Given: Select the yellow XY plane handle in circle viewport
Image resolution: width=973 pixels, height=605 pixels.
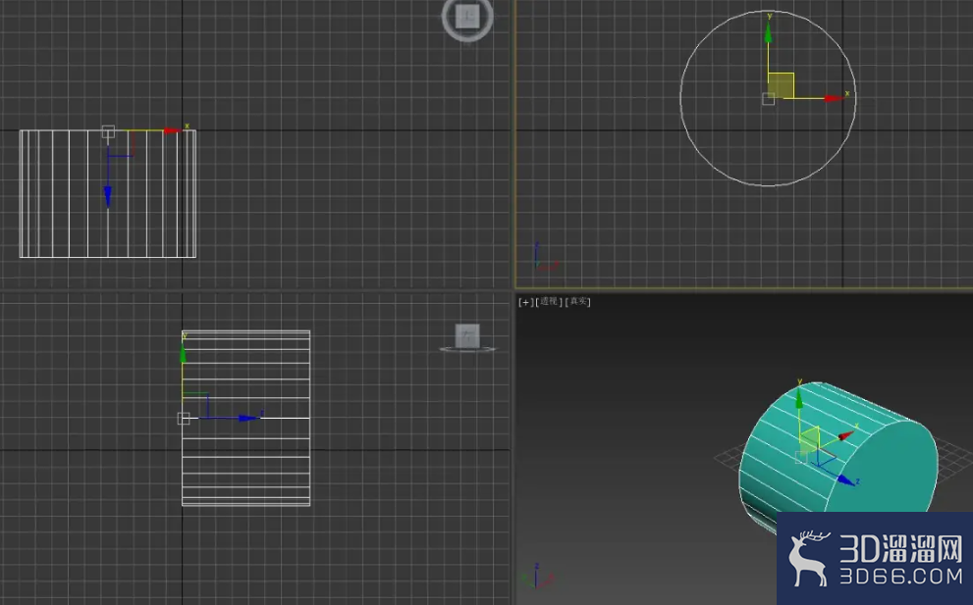Looking at the screenshot, I should (x=782, y=85).
